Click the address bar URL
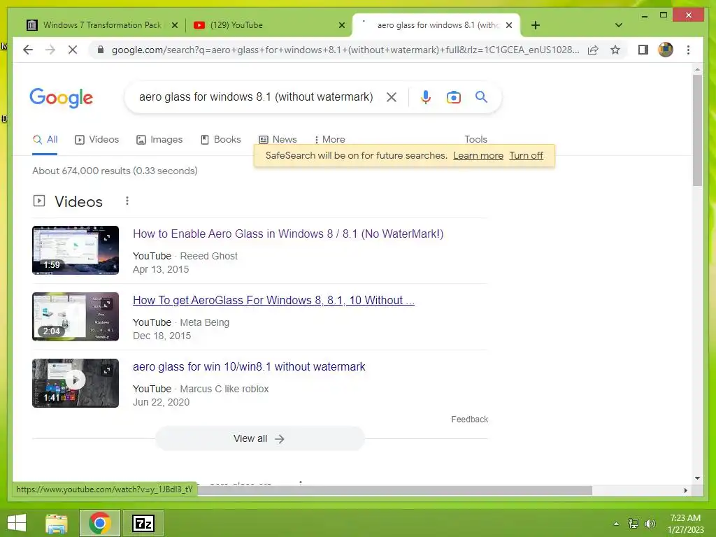The height and width of the screenshot is (537, 716). [345, 50]
